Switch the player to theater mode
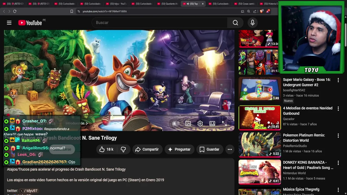Screen dimensions: 347x195 [x=212, y=123]
